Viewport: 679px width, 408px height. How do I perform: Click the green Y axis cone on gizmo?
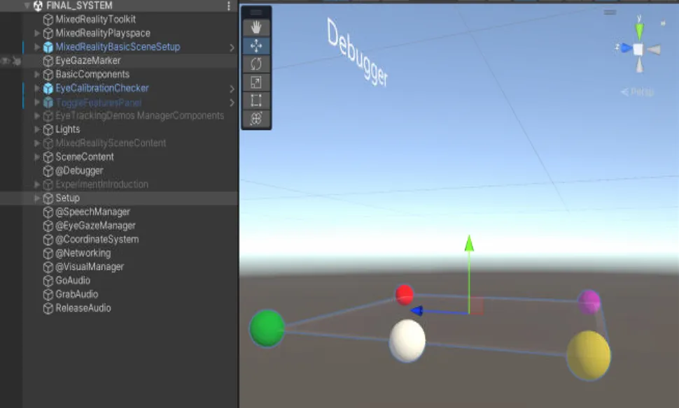639,30
